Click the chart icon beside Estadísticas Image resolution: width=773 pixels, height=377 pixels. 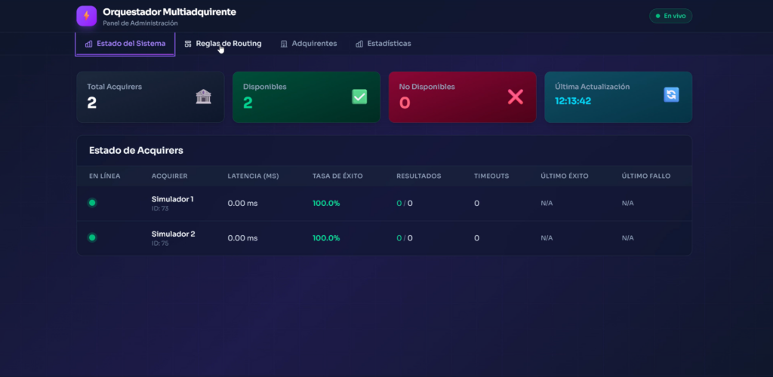coord(359,44)
